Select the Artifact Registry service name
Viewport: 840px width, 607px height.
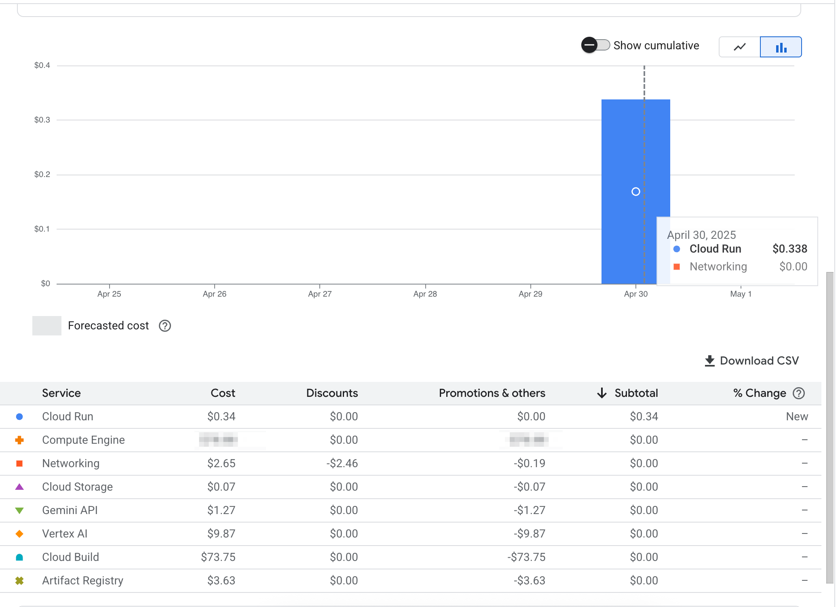82,581
